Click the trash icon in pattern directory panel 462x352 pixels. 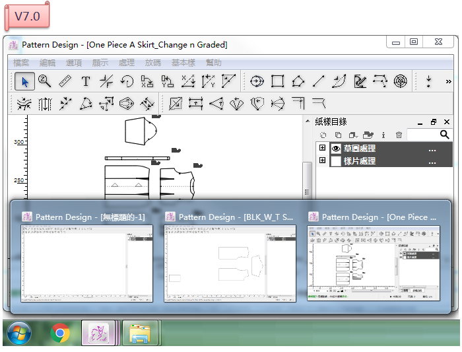(399, 135)
